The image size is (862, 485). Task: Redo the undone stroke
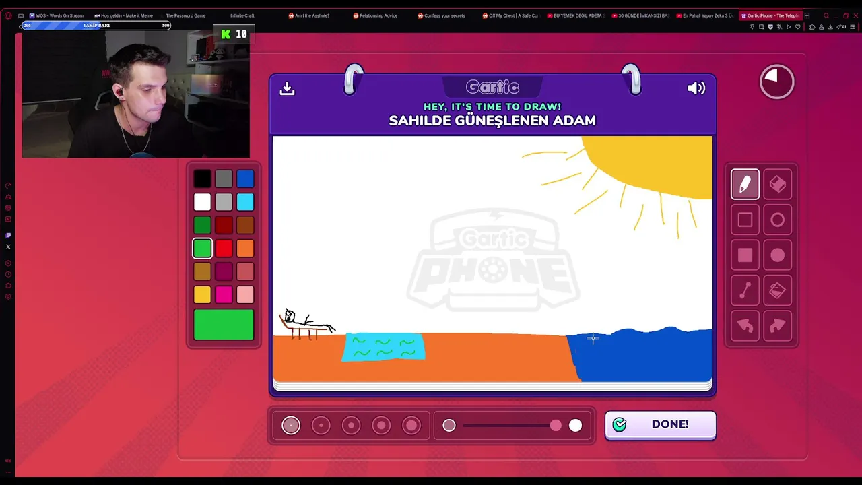click(x=778, y=326)
